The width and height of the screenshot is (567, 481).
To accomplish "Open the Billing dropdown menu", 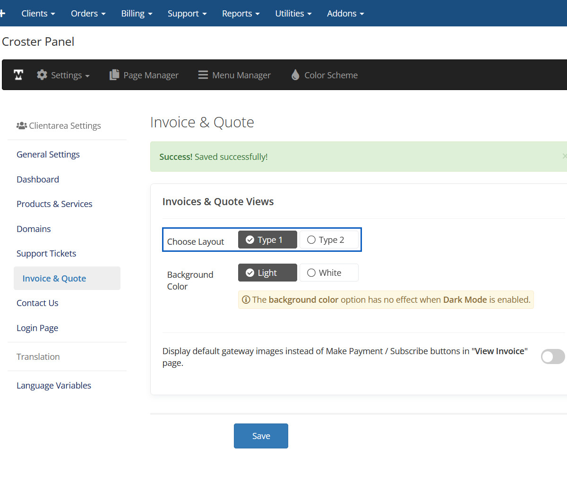I will click(137, 14).
